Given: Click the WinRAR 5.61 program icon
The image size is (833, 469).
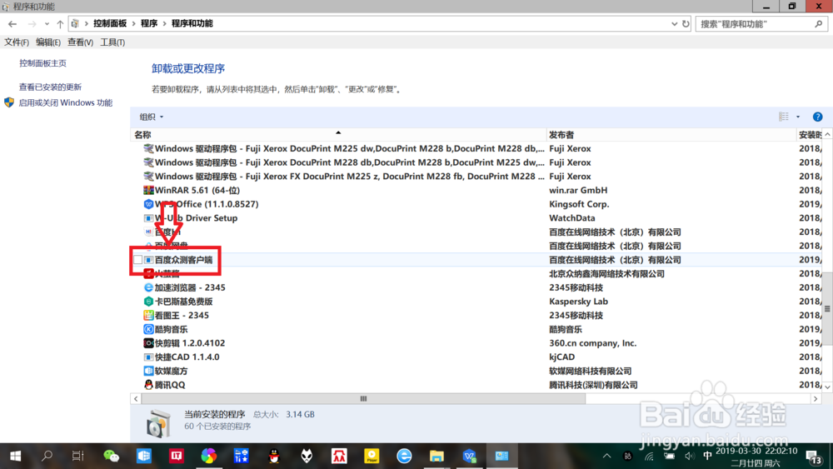Looking at the screenshot, I should (148, 190).
